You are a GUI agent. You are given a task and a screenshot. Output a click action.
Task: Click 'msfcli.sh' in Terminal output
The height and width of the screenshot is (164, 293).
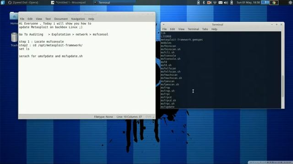(x=168, y=52)
